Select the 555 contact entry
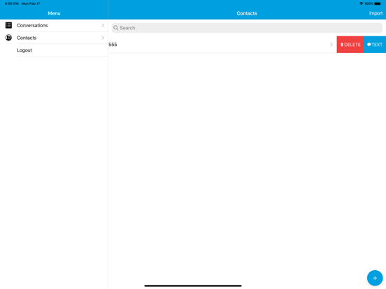Viewport: 386px width, 289px height. (222, 45)
